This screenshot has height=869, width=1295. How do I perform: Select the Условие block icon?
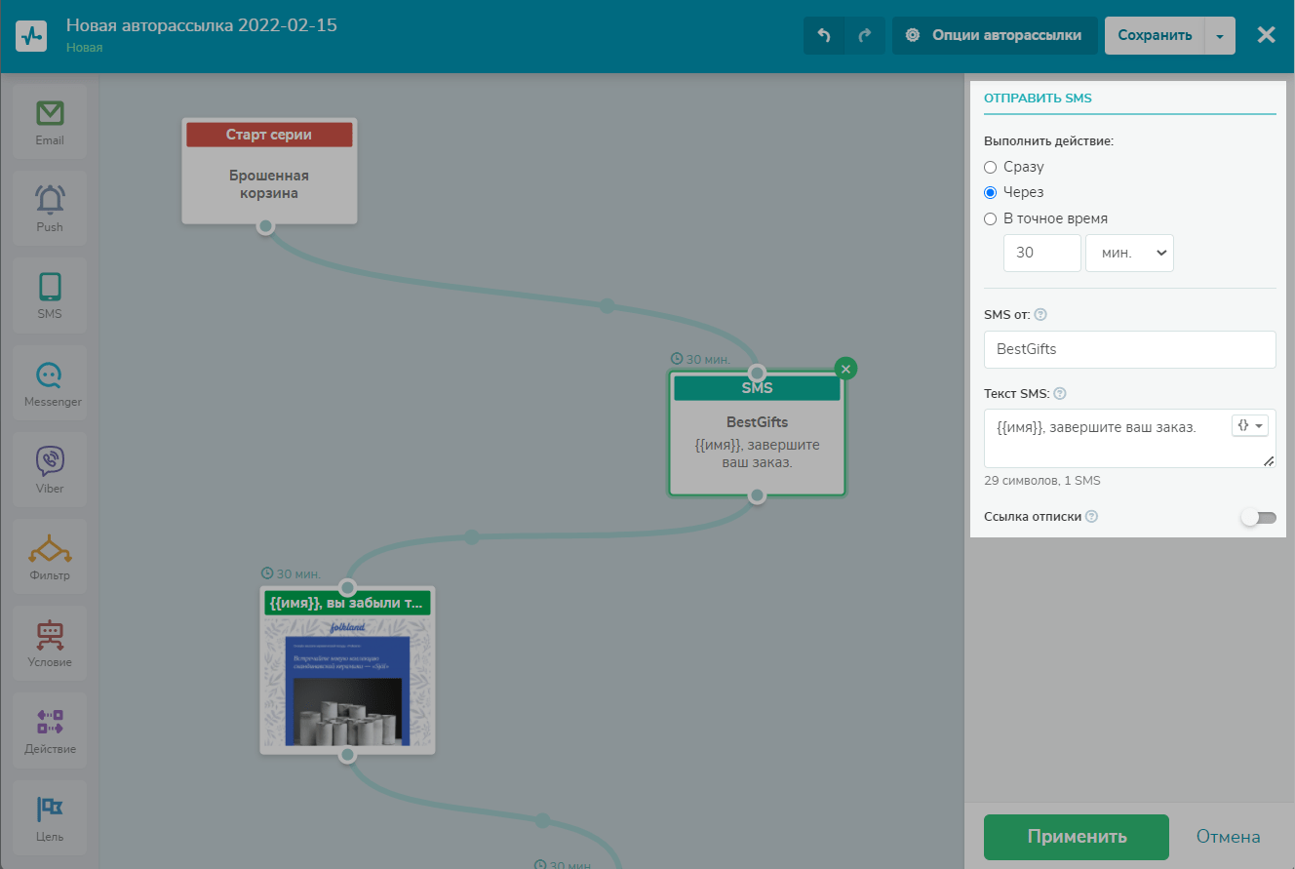(50, 643)
